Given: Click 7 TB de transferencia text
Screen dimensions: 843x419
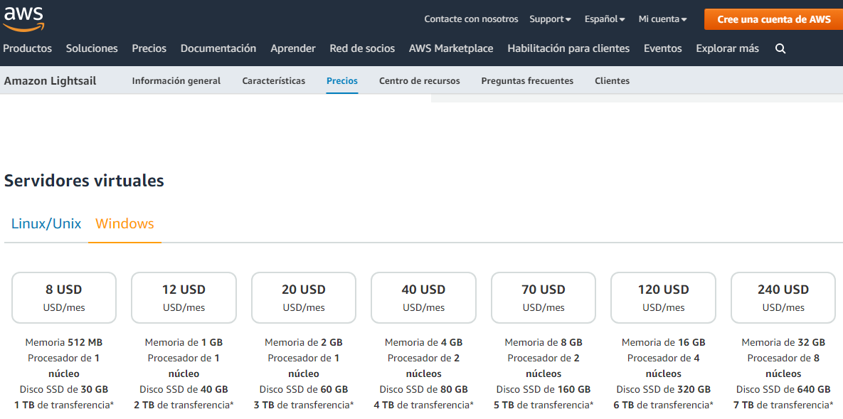Looking at the screenshot, I should coord(783,405).
